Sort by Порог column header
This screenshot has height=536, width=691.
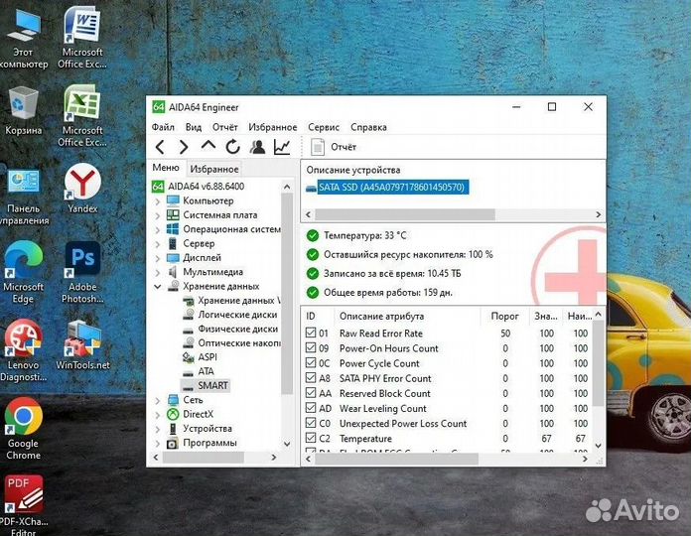(x=504, y=316)
